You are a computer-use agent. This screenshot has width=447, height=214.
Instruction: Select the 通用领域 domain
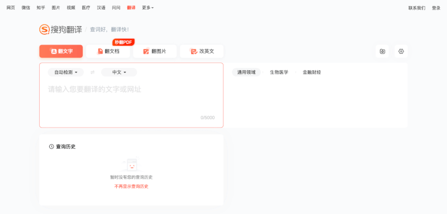tap(246, 72)
